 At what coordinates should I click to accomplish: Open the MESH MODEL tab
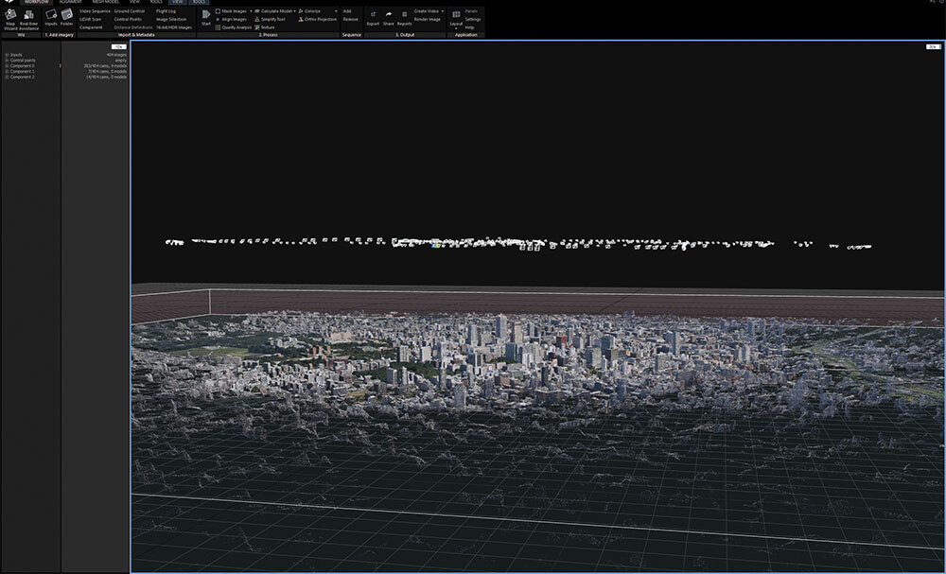point(105,2)
